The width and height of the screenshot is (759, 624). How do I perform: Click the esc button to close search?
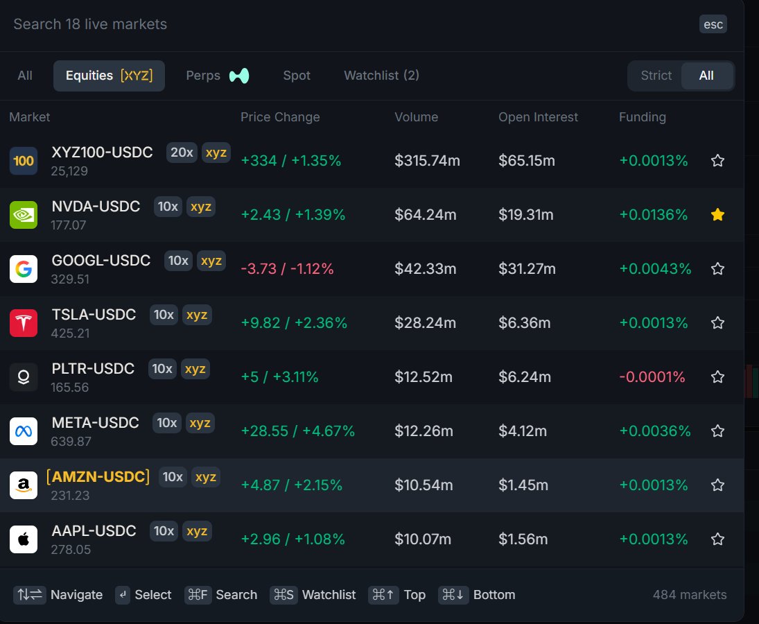click(x=713, y=24)
